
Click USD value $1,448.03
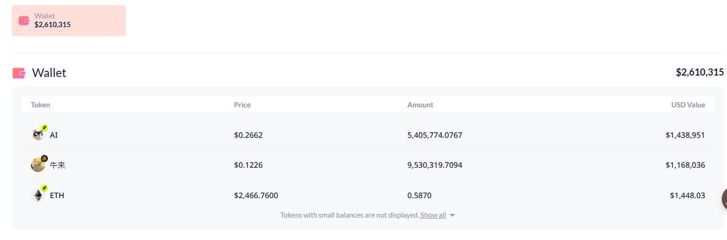tap(688, 196)
